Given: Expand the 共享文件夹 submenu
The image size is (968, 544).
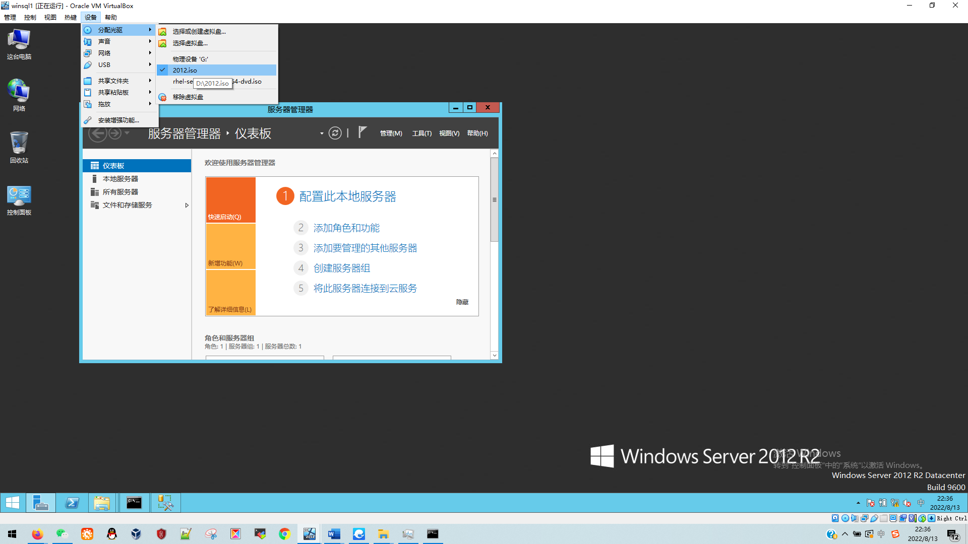Looking at the screenshot, I should (x=118, y=81).
